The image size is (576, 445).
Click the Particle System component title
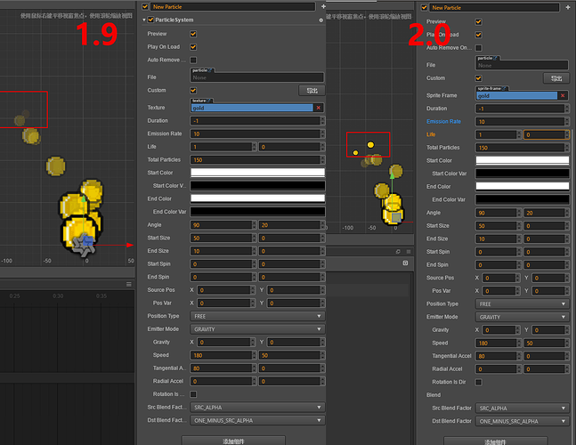pyautogui.click(x=174, y=20)
